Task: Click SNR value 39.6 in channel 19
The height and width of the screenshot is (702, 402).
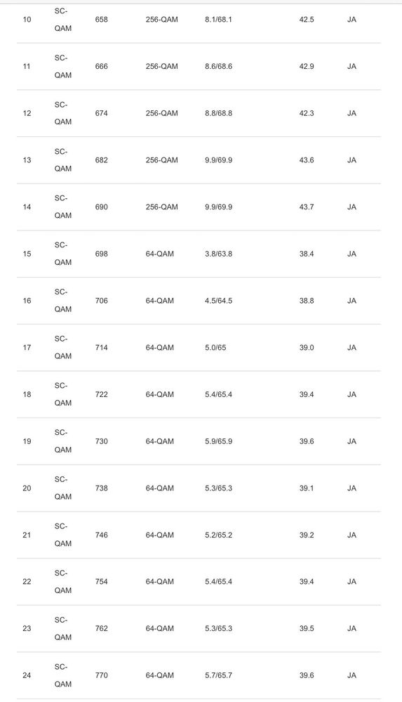Action: tap(307, 441)
